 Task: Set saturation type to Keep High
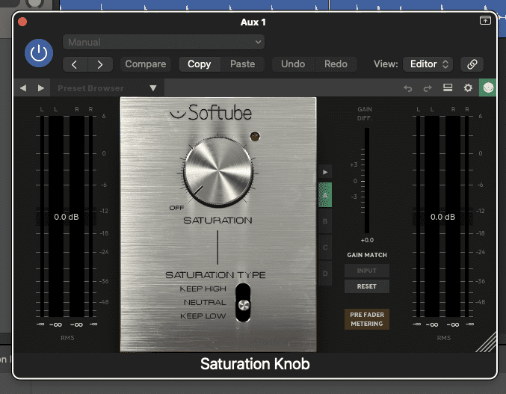[203, 289]
